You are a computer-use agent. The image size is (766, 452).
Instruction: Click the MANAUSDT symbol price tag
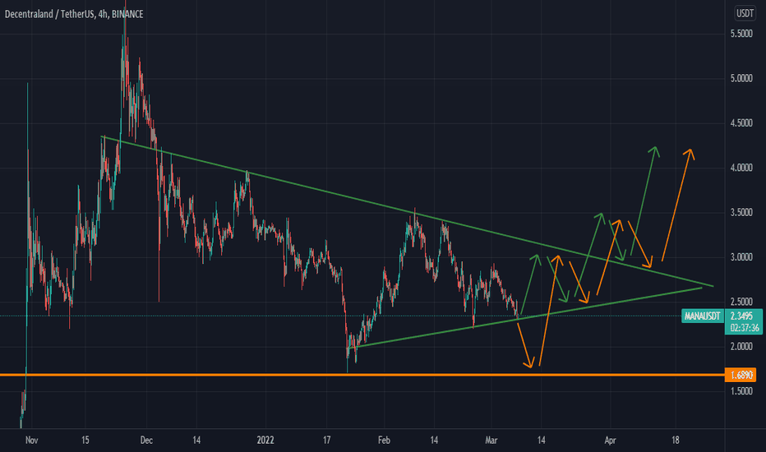(x=702, y=316)
